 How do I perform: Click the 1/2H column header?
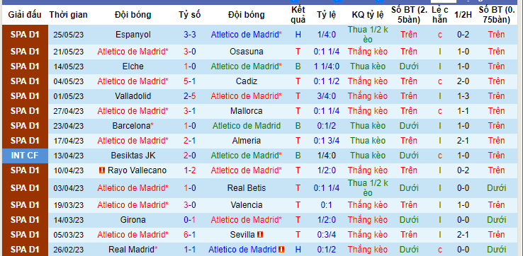(x=463, y=15)
